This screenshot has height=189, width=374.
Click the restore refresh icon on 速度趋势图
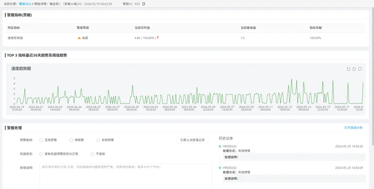click(x=360, y=69)
